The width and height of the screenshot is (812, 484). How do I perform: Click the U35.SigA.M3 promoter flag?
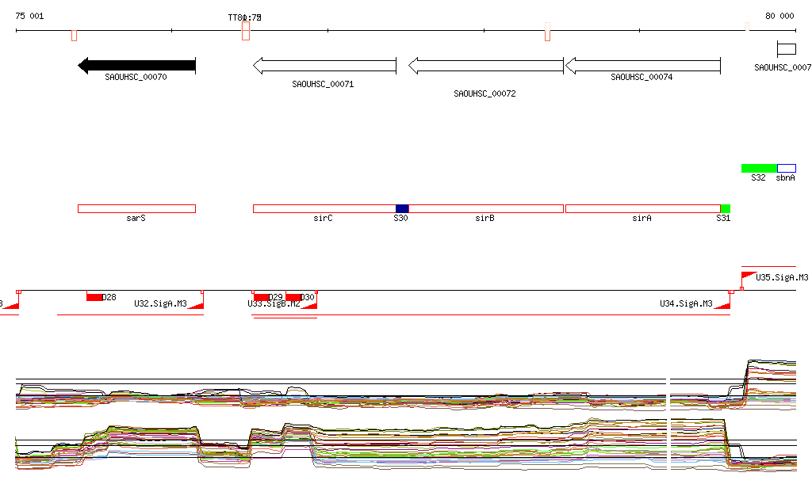coord(749,276)
